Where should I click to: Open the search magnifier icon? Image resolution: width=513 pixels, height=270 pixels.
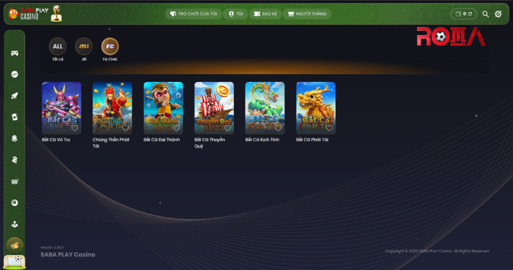tap(485, 14)
